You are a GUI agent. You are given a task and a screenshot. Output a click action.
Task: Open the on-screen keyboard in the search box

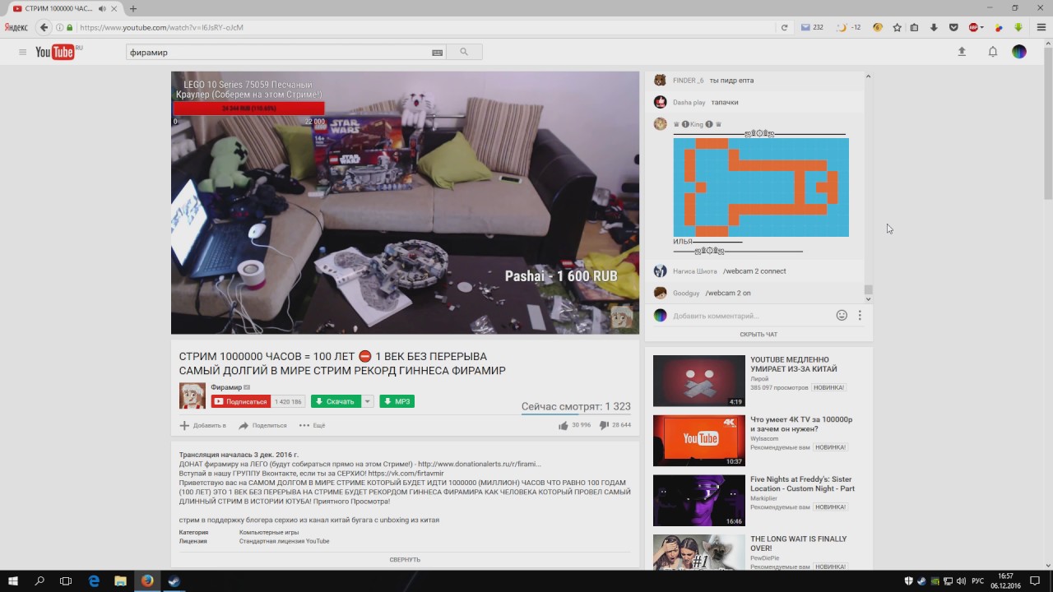tap(438, 53)
